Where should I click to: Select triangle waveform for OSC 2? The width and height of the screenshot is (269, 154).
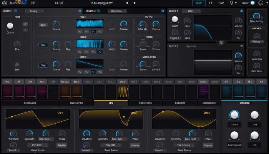pyautogui.click(x=86, y=52)
